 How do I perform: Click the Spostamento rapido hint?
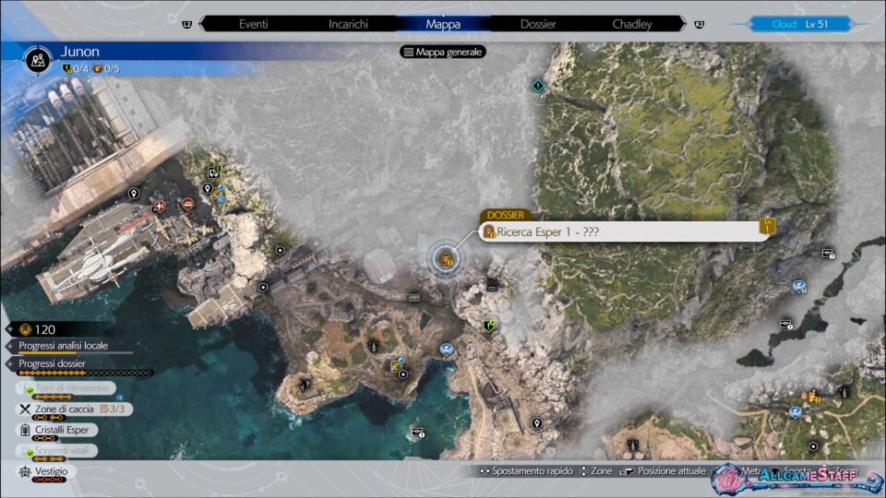point(527,471)
